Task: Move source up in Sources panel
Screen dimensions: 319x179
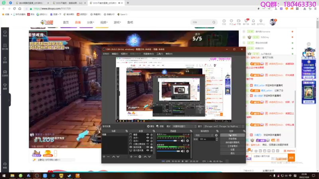Action: pyautogui.click(x=145, y=157)
